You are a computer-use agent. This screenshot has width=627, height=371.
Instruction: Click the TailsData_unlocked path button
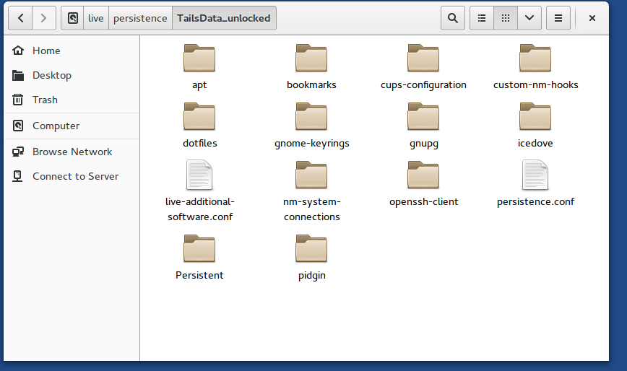224,18
